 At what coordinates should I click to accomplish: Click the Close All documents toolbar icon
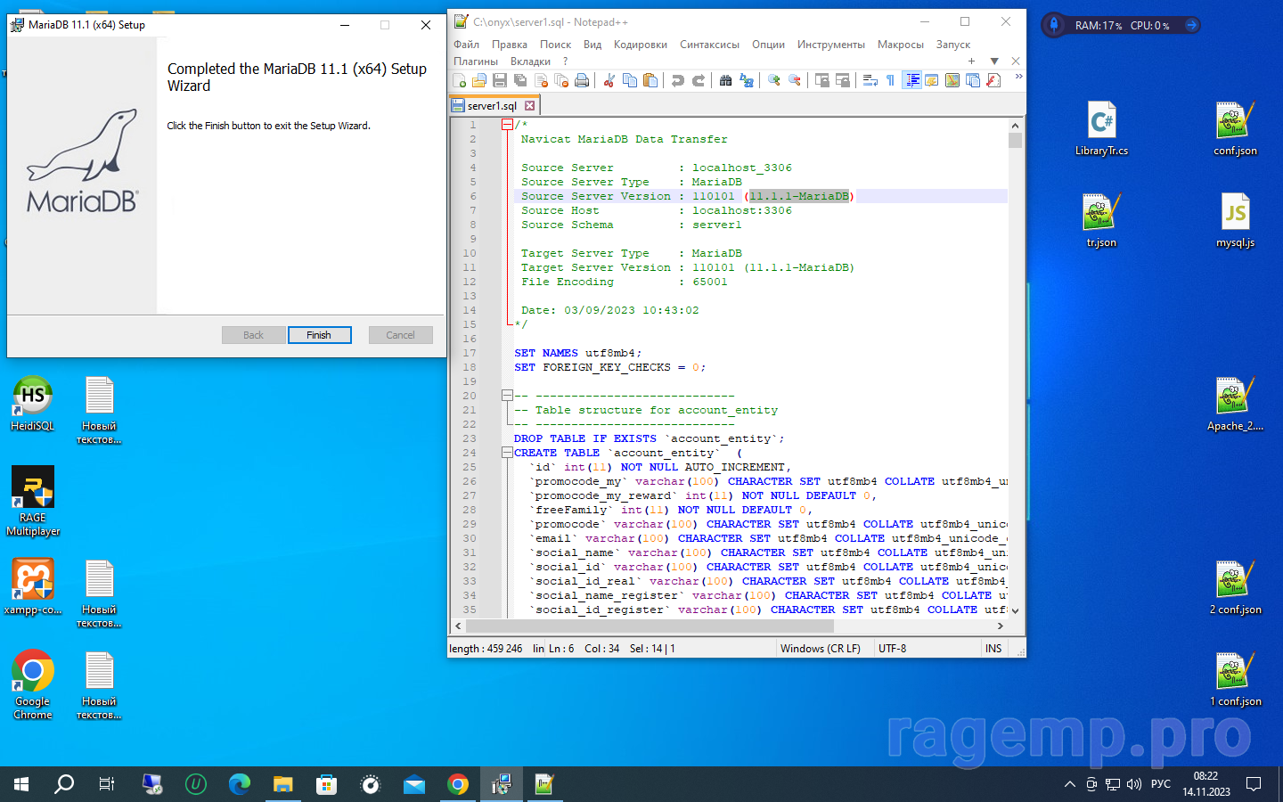coord(561,80)
